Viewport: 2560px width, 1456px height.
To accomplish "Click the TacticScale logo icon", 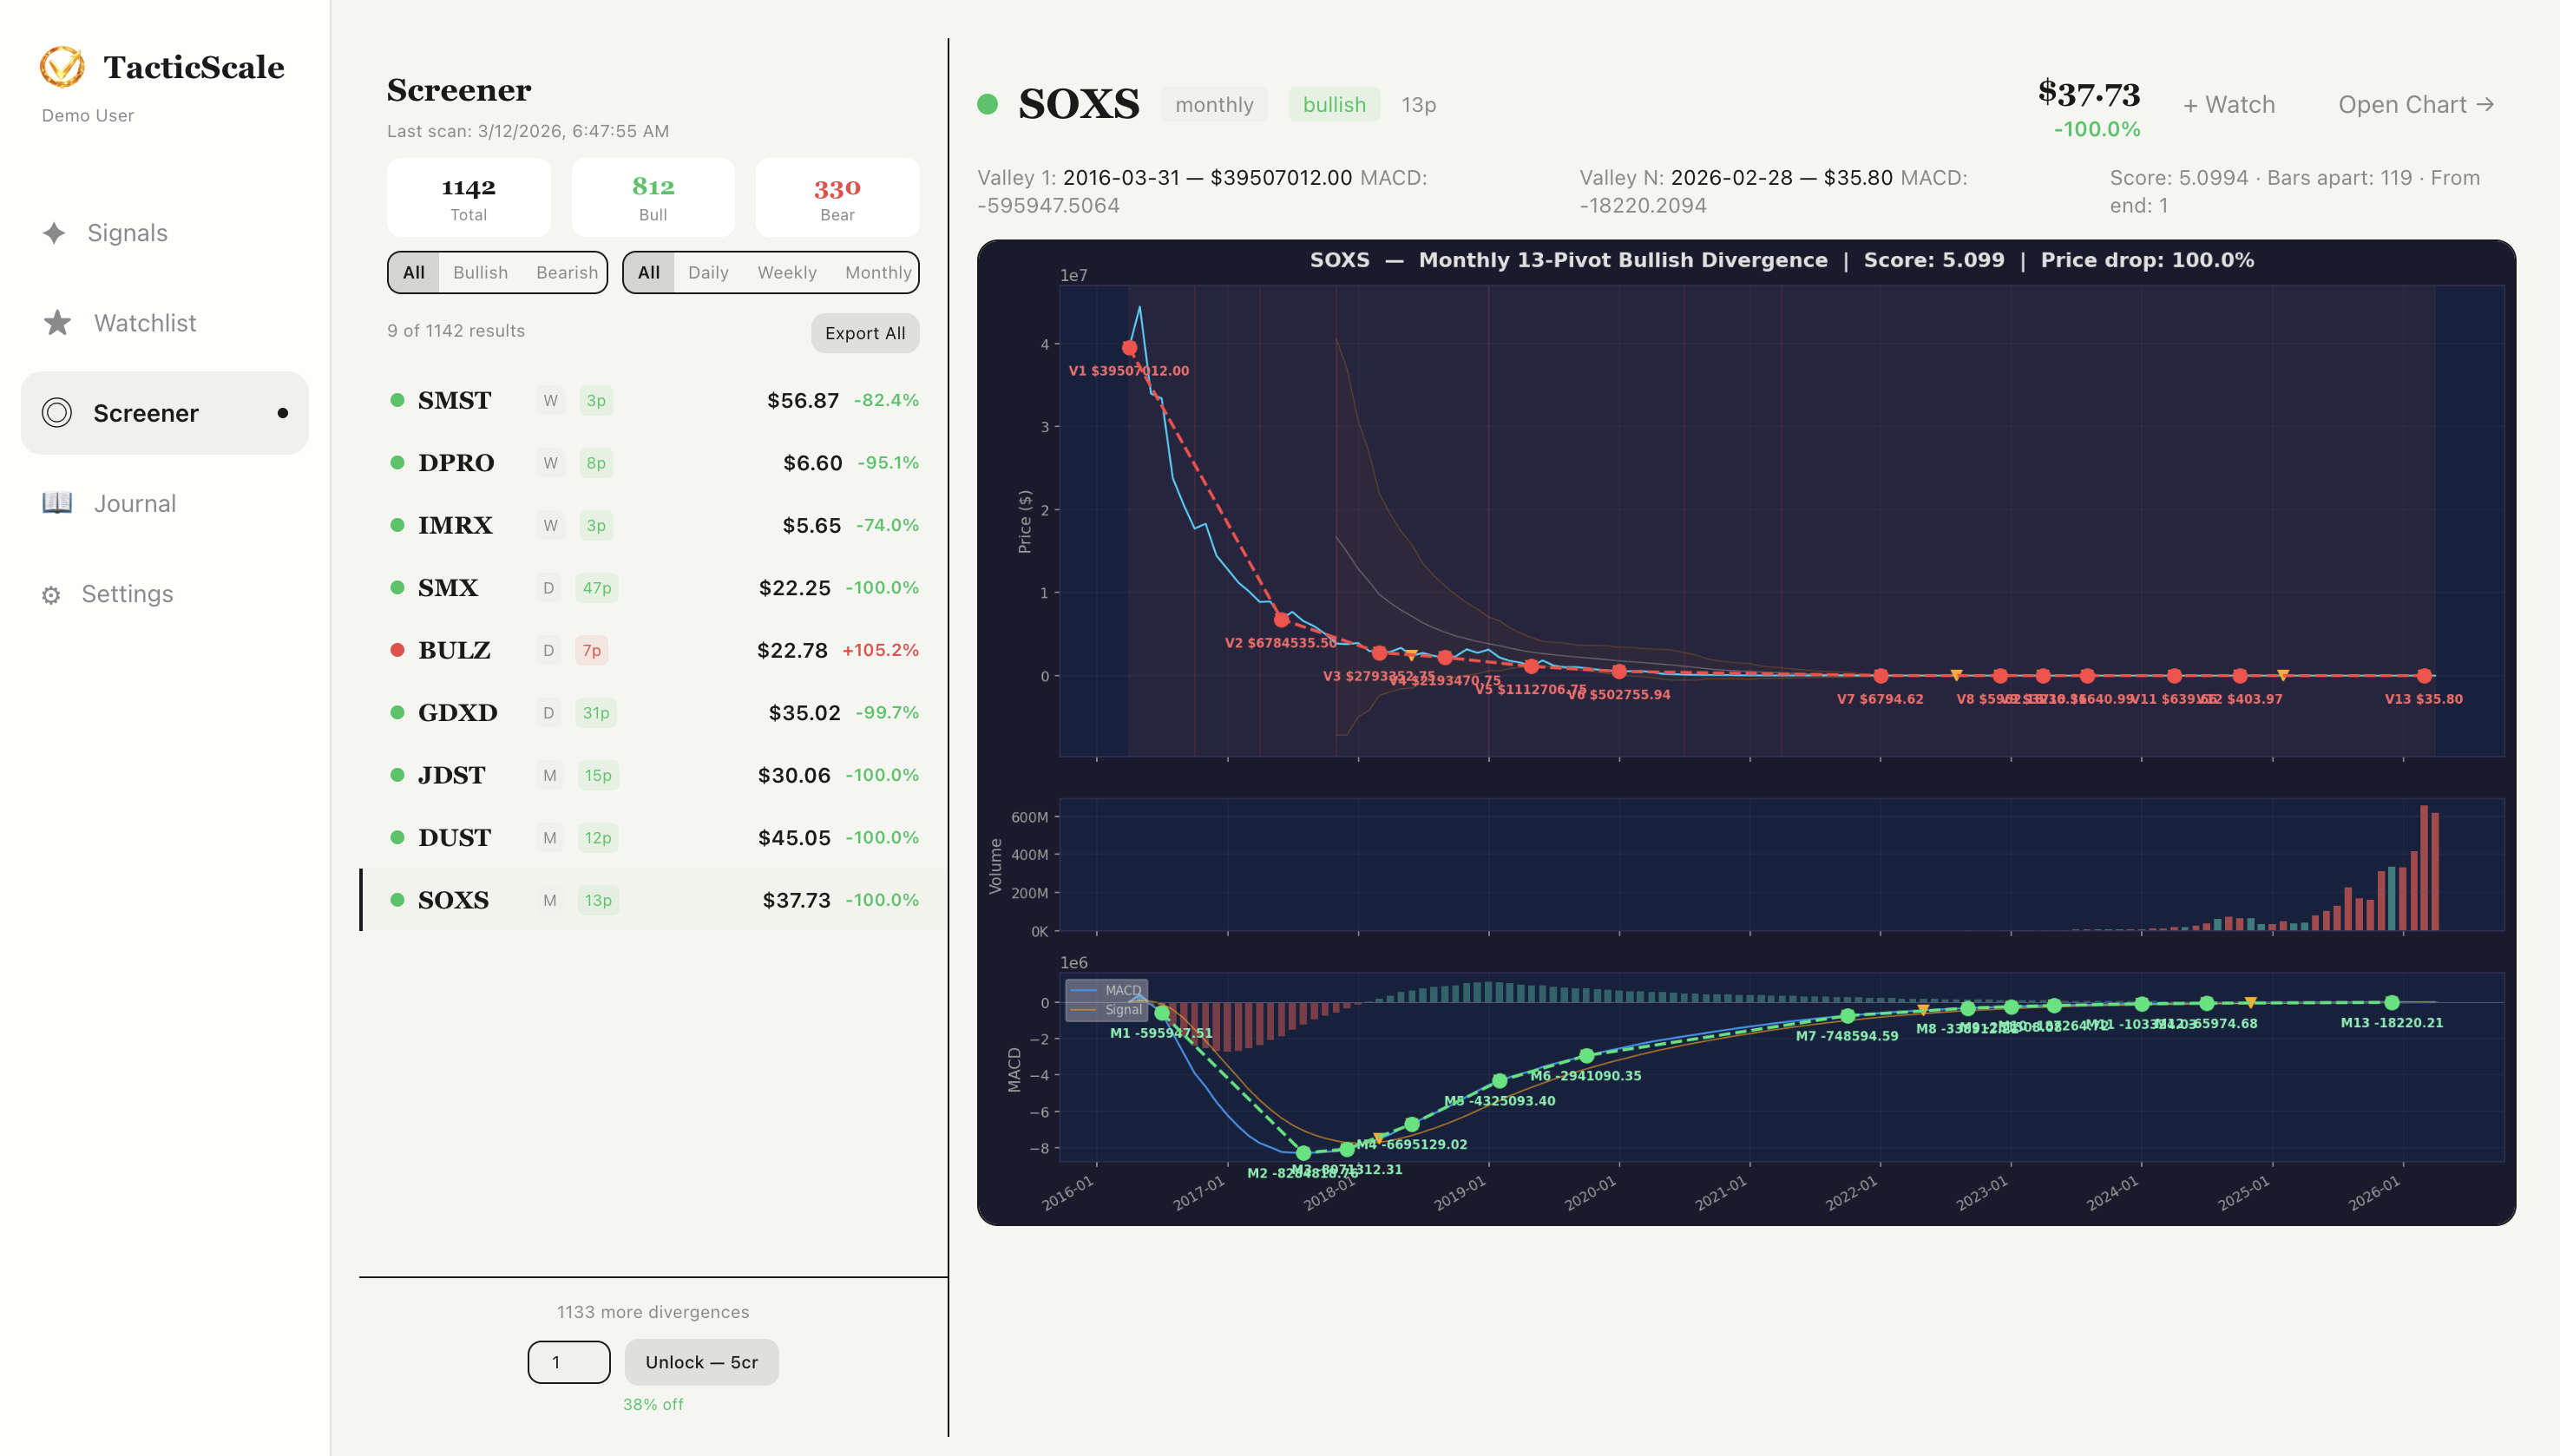I will click(62, 67).
